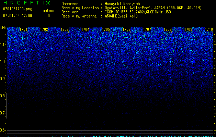Click time marker 1706
216x137 pixels.
pyautogui.click(x=126, y=29)
